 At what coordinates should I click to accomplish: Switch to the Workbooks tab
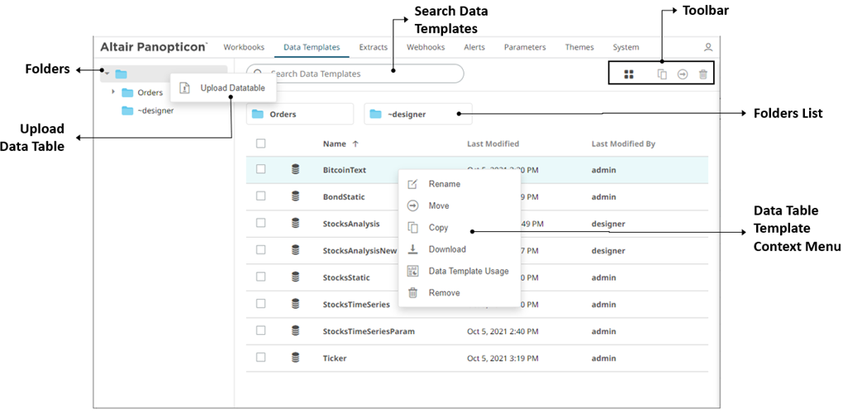[x=244, y=47]
